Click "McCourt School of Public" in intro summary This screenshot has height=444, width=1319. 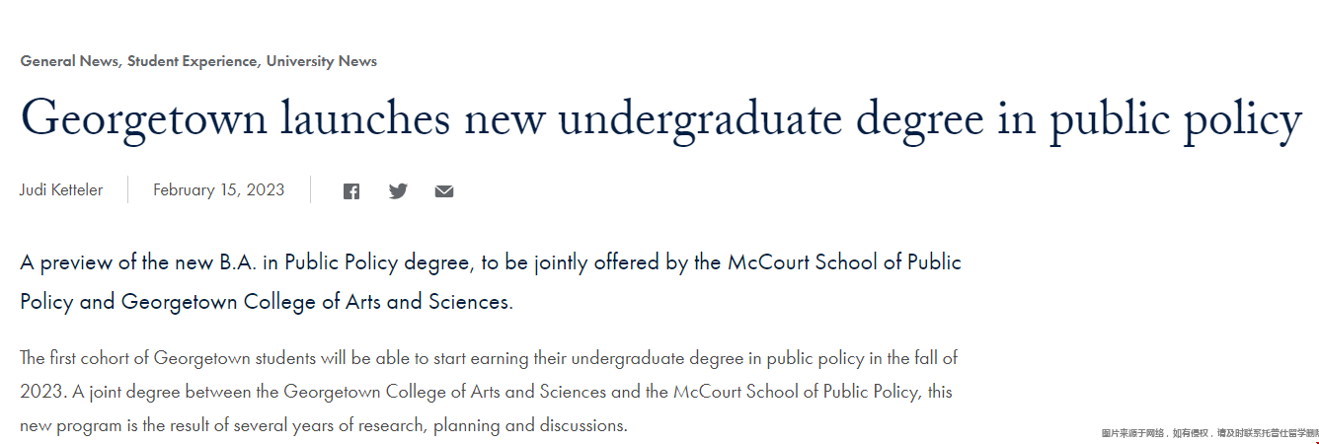click(844, 263)
